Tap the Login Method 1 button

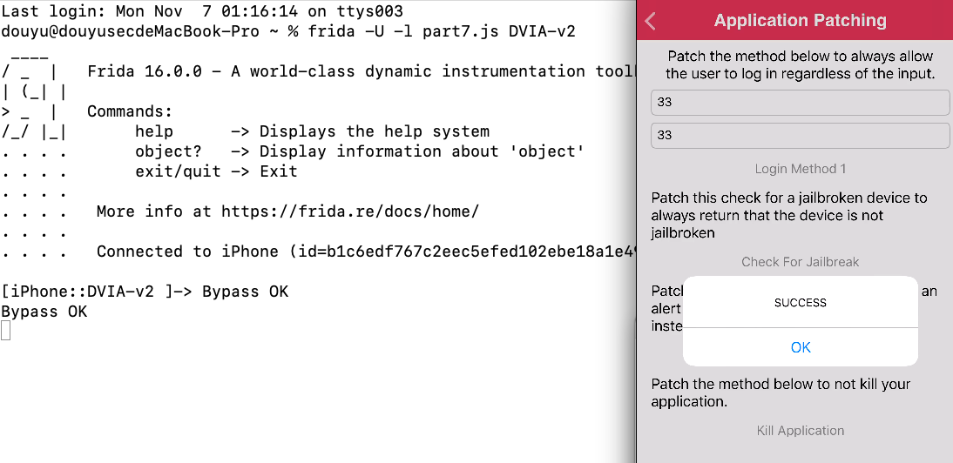[x=800, y=169]
